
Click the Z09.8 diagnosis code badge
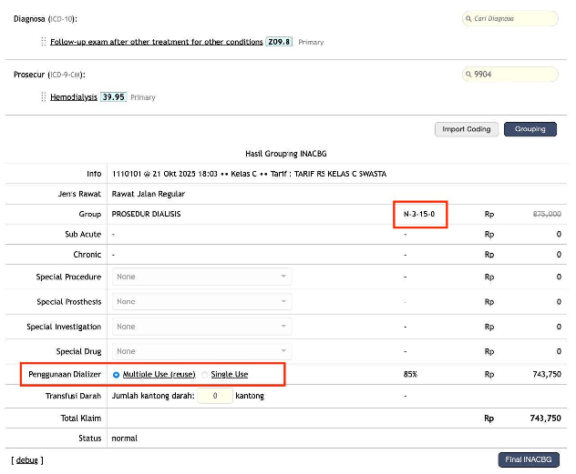click(279, 42)
